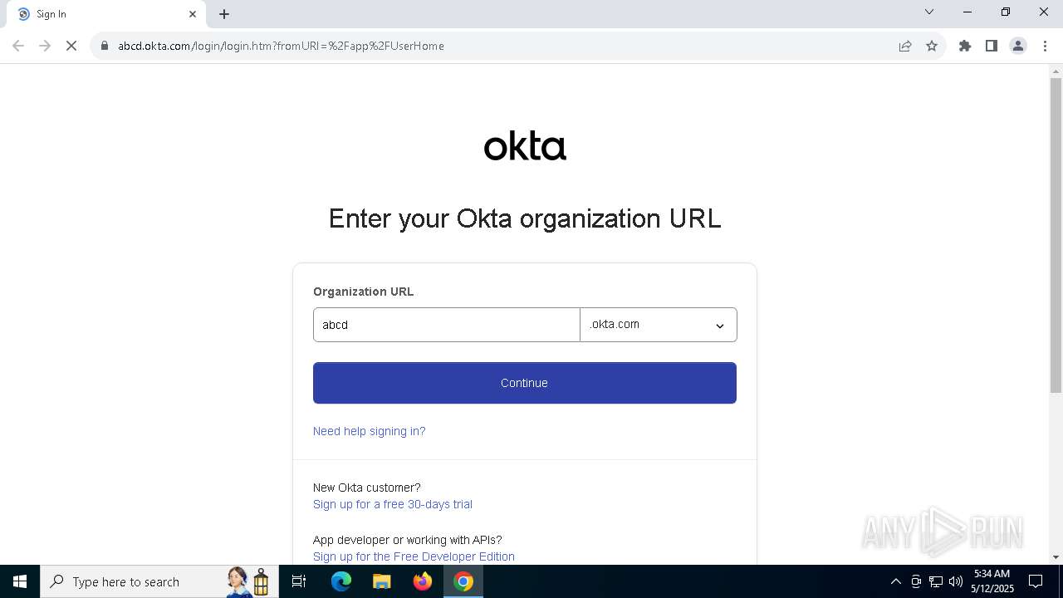Click the Continue button
The width and height of the screenshot is (1063, 598).
pyautogui.click(x=525, y=383)
